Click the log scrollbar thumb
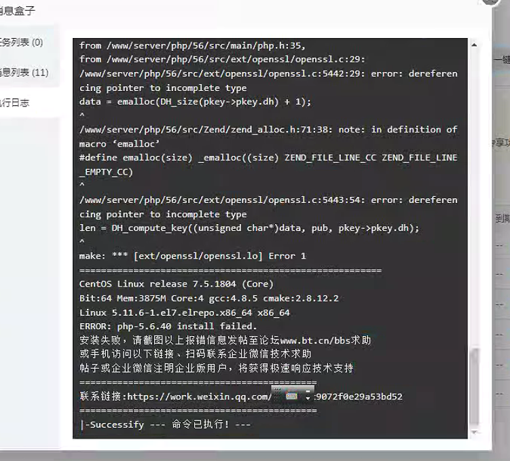The image size is (510, 461). [x=474, y=386]
